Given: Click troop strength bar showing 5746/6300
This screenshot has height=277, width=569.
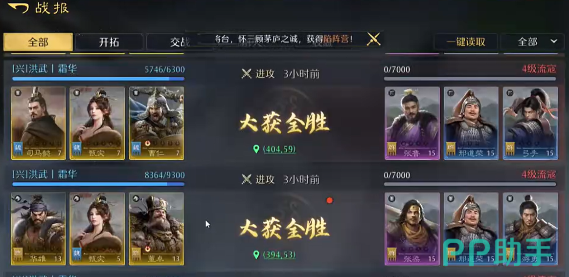Looking at the screenshot, I should click(98, 78).
